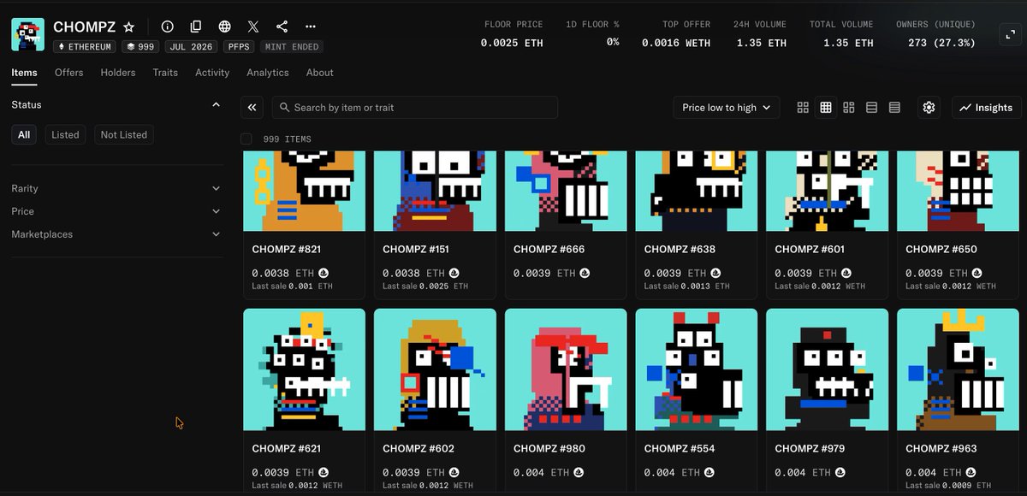Open the three-dot more options menu
The image size is (1027, 496).
coord(310,27)
